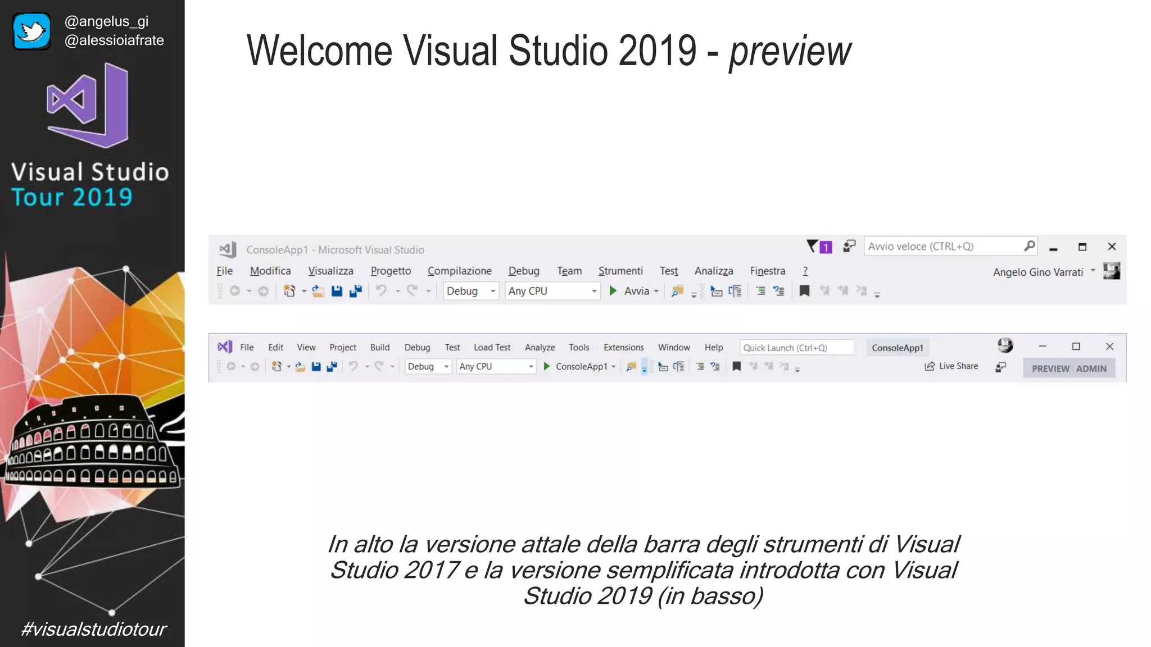
Task: Click New Project icon in VS 2019 toolbar
Action: click(276, 367)
